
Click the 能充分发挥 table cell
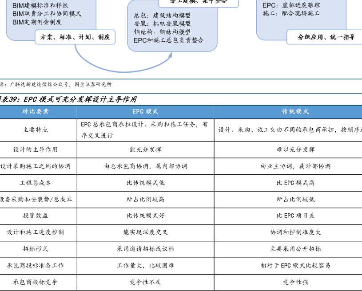(x=145, y=149)
